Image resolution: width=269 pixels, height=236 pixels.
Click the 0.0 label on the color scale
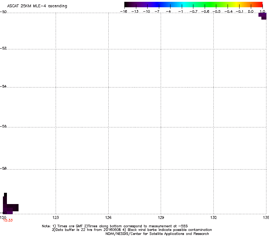(251, 12)
